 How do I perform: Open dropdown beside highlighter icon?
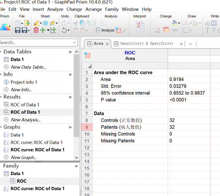[41, 23]
